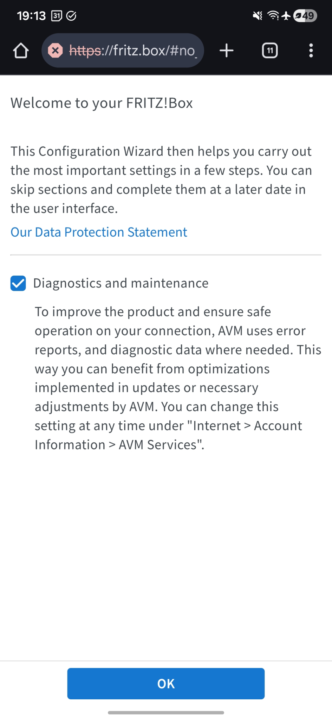Image resolution: width=332 pixels, height=719 pixels.
Task: Tap the browser home icon
Action: [x=21, y=51]
